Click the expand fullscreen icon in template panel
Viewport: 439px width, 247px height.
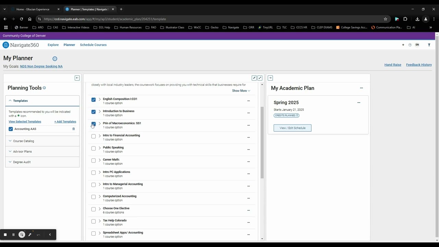[x=260, y=78]
